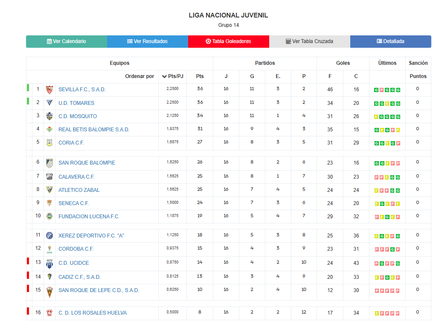Click the Grupo 14 subtitle
Screen dimensions: 436x327
click(228, 25)
